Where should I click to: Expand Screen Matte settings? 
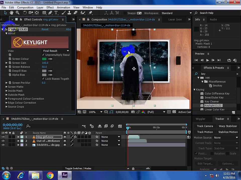coord(7,87)
